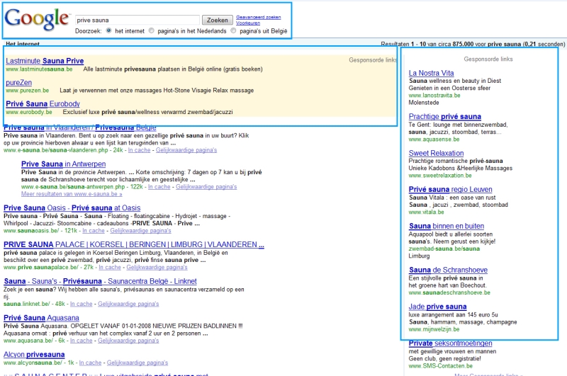The height and width of the screenshot is (376, 567).
Task: Click green URL www.lastminutesauna.be
Action: [39, 69]
